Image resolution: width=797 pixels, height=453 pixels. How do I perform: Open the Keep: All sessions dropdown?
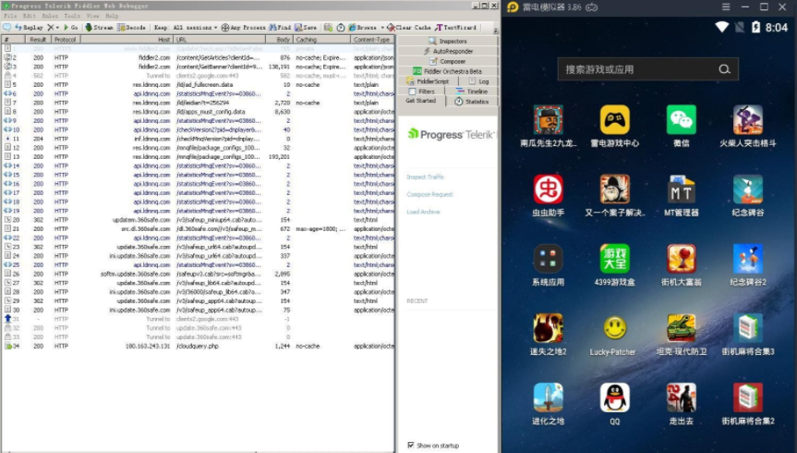tap(186, 27)
